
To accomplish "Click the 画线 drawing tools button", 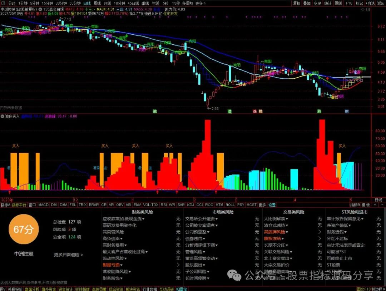I will (x=338, y=3).
